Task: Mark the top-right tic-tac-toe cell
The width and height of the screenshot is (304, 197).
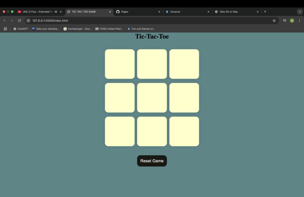Action: [184, 64]
